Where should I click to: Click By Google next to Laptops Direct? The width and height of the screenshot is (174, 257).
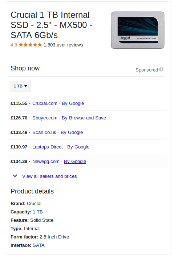78,147
